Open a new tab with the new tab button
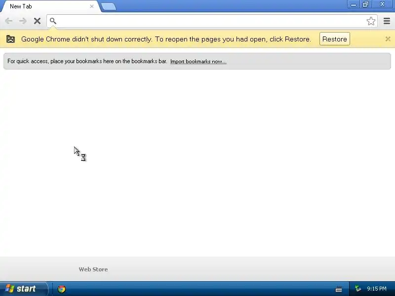Screen dimensions: 395x296 click(109, 7)
